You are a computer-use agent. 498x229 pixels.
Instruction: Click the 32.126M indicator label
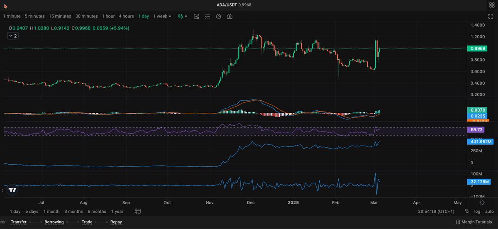click(x=478, y=182)
